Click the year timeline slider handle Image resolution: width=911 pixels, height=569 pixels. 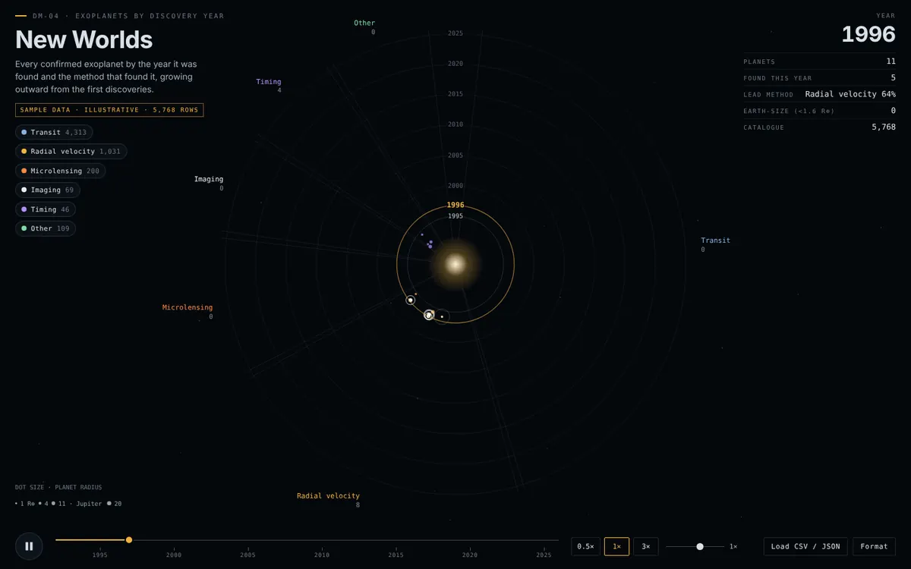point(129,540)
